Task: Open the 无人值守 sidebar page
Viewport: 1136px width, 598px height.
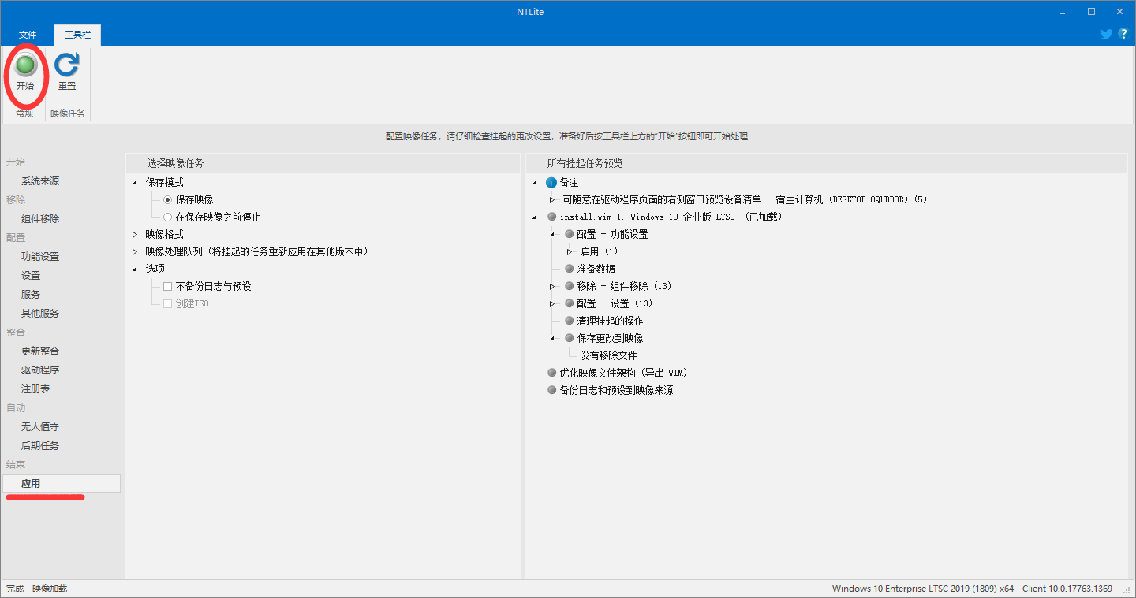Action: (40, 426)
